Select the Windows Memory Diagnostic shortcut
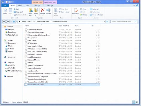The image size is (141, 106). pos(62,76)
